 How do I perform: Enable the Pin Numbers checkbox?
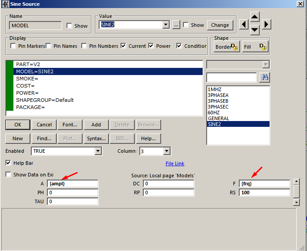pos(84,46)
